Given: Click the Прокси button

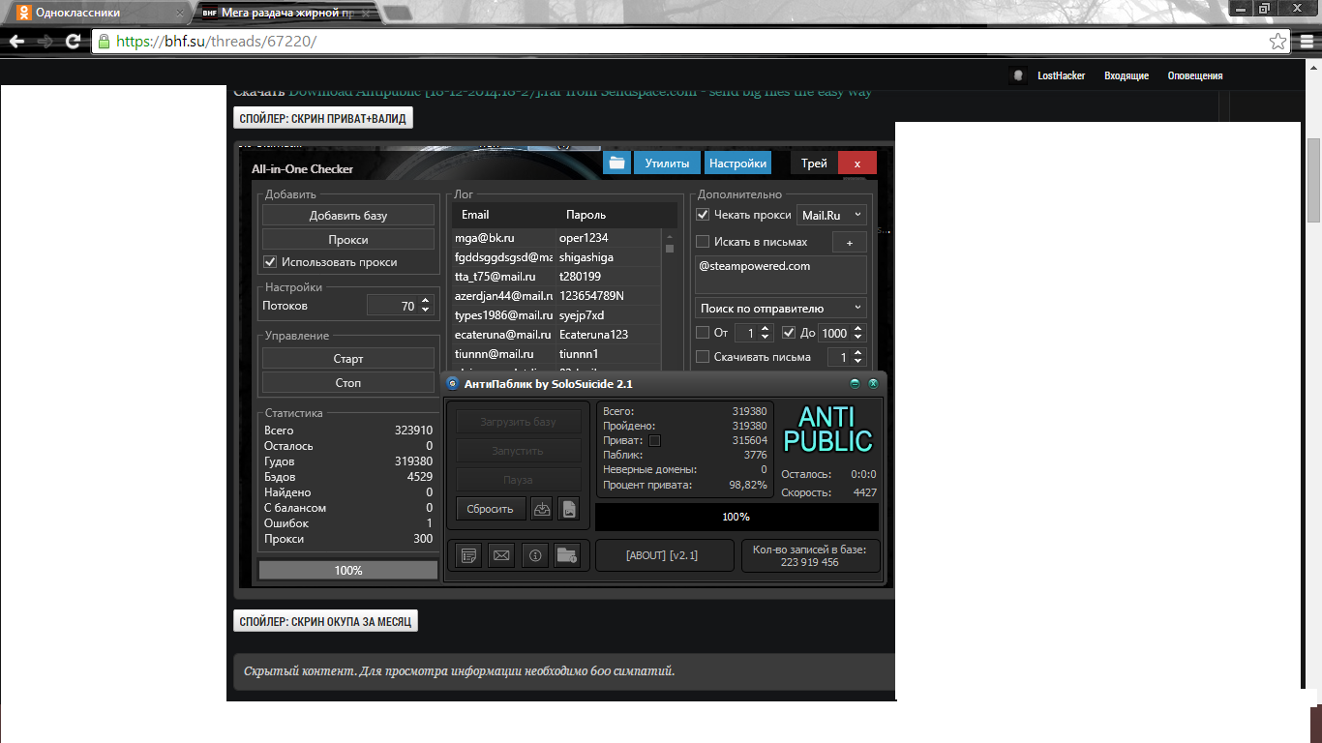Looking at the screenshot, I should pyautogui.click(x=348, y=239).
